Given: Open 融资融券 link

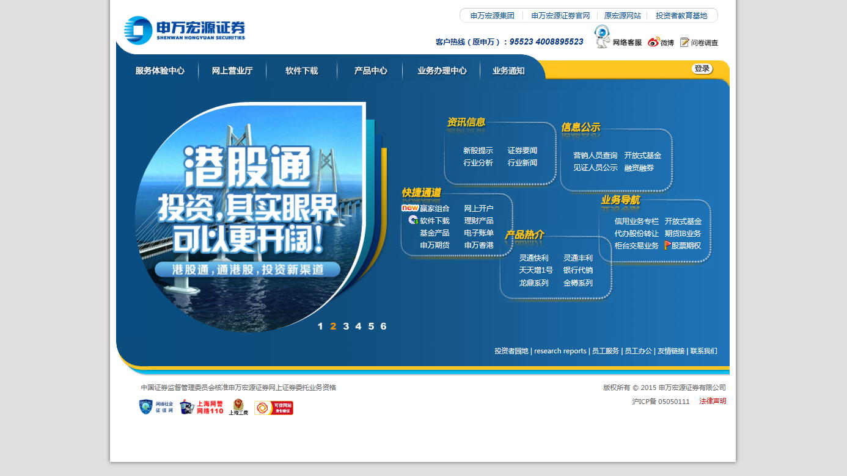Looking at the screenshot, I should click(x=639, y=168).
